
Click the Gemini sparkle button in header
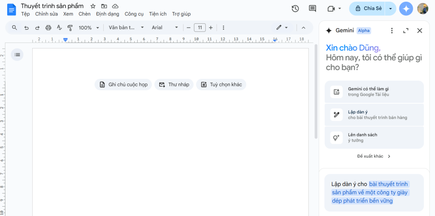coord(406,9)
